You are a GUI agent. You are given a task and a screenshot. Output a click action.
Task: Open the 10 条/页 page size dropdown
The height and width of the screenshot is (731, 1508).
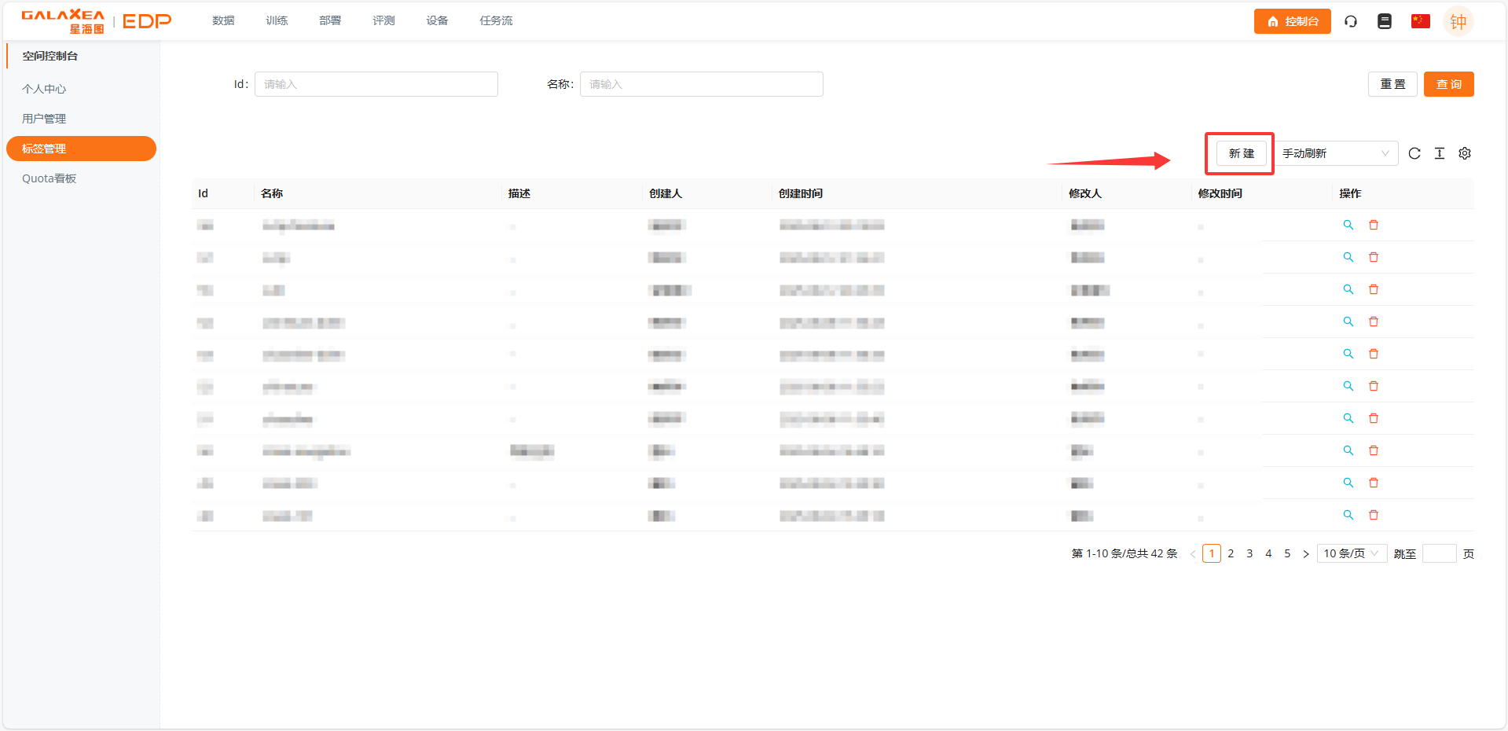click(x=1352, y=553)
